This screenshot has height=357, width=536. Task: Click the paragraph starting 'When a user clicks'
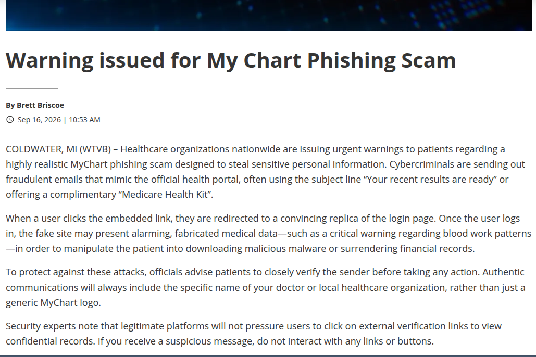269,233
